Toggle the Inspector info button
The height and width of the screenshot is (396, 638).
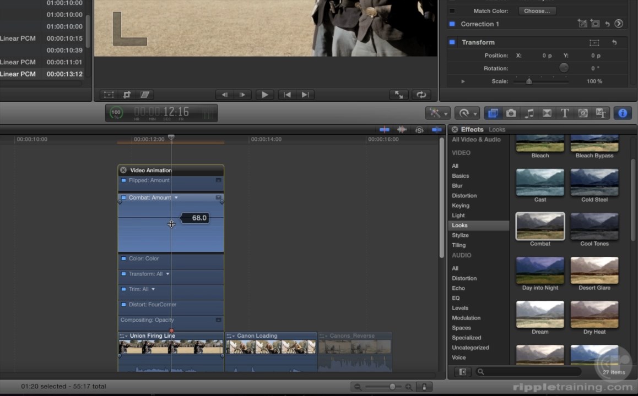pyautogui.click(x=623, y=113)
